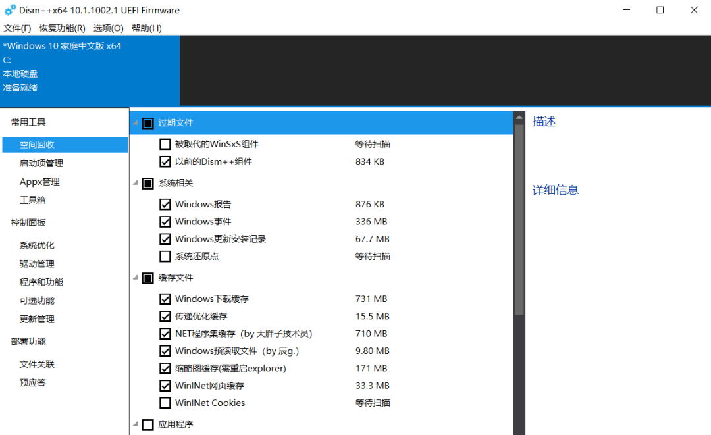
Task: Enable 系统还原点 checkbox
Action: 165,257
